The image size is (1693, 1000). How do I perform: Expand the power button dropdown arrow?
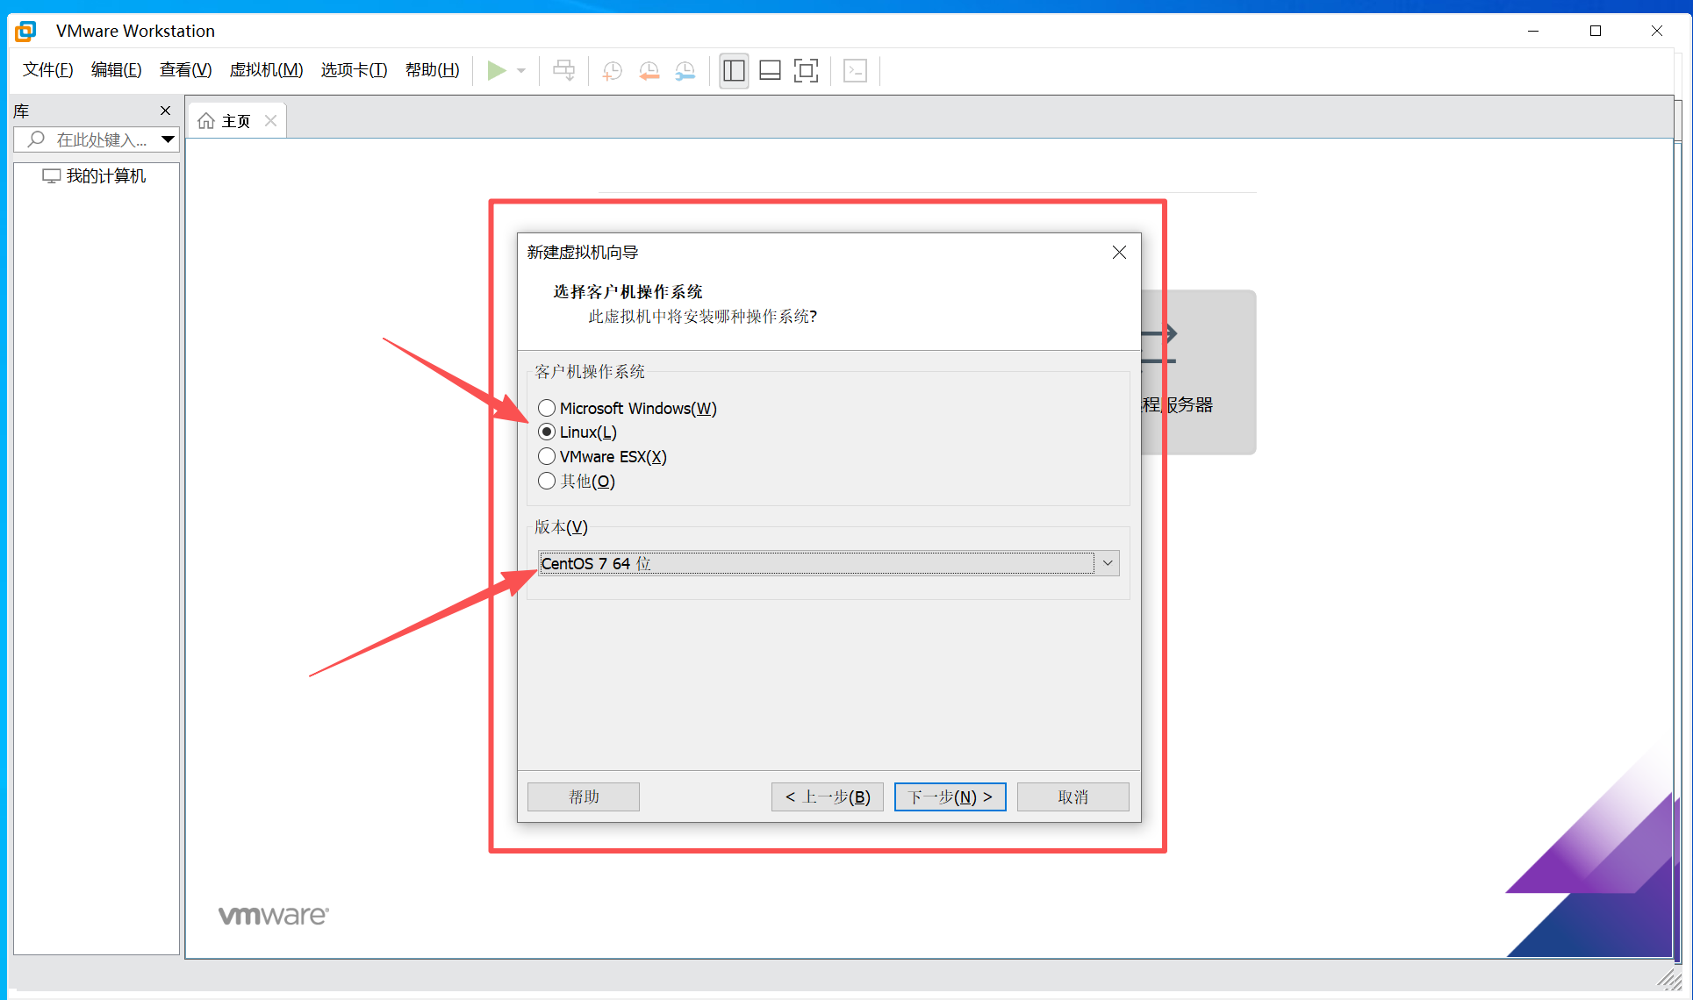tap(521, 70)
